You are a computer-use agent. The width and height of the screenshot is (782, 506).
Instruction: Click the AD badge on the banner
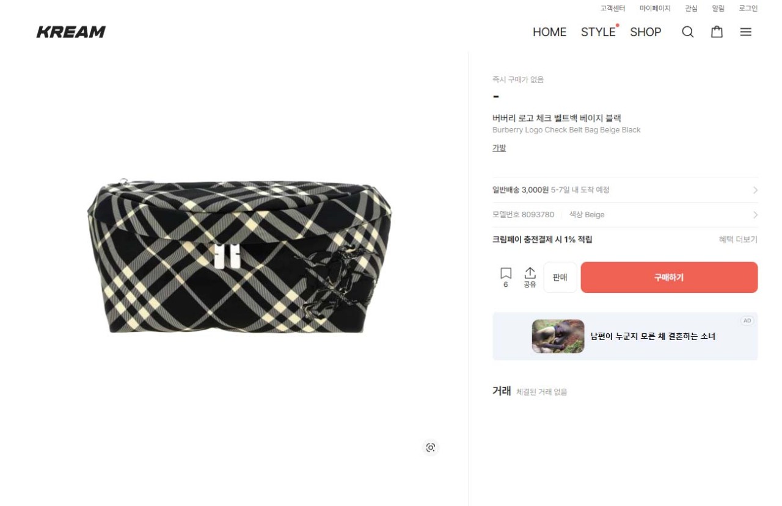coord(747,321)
